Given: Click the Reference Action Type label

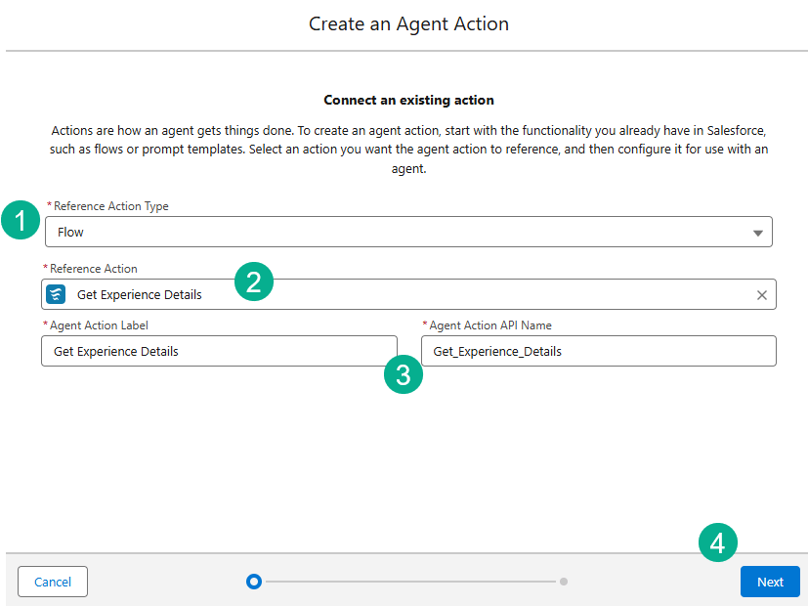Looking at the screenshot, I should [110, 206].
